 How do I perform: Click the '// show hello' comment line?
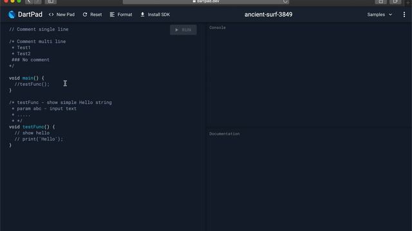(x=32, y=133)
